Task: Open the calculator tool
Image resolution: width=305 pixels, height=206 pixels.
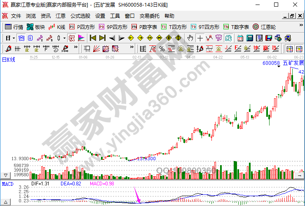Action: coord(250,38)
